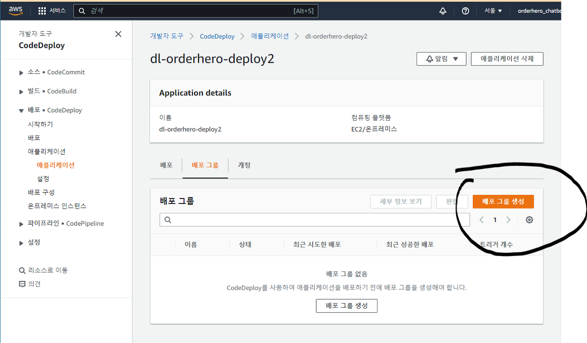The image size is (587, 343).
Task: Open the 알림 dropdown button
Action: point(441,59)
